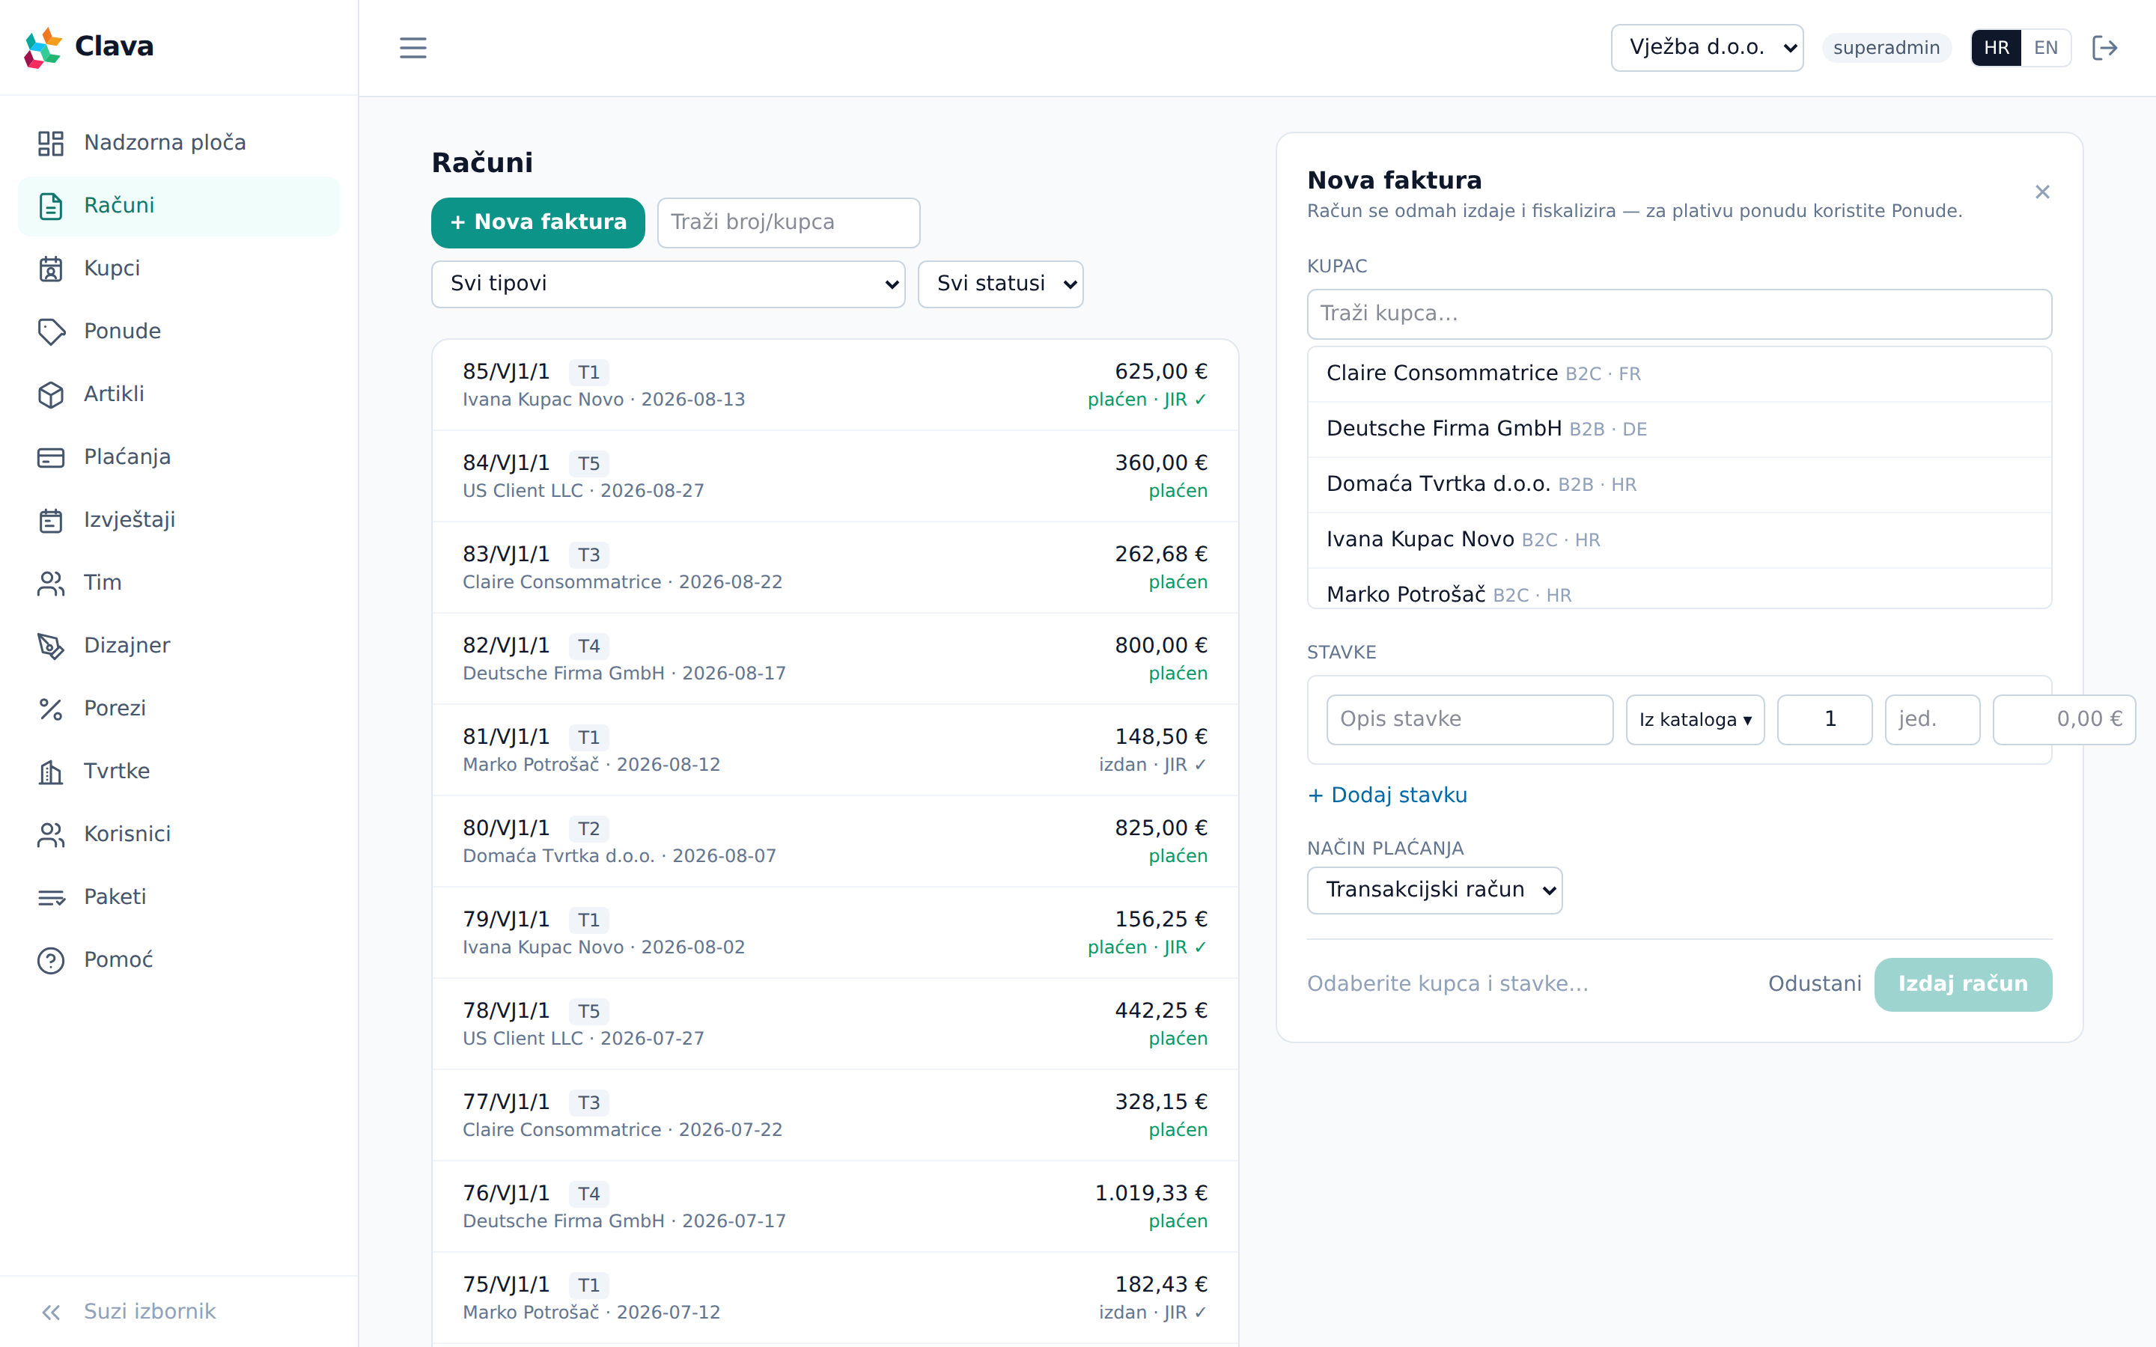Click the superadmin role badge
The width and height of the screenshot is (2156, 1347).
pos(1886,47)
